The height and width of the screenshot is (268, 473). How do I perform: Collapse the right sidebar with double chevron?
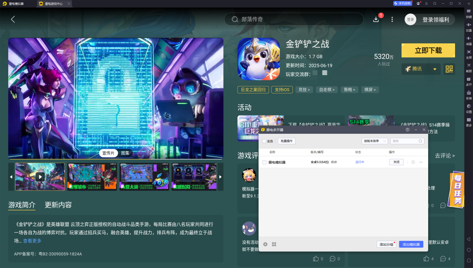[469, 3]
